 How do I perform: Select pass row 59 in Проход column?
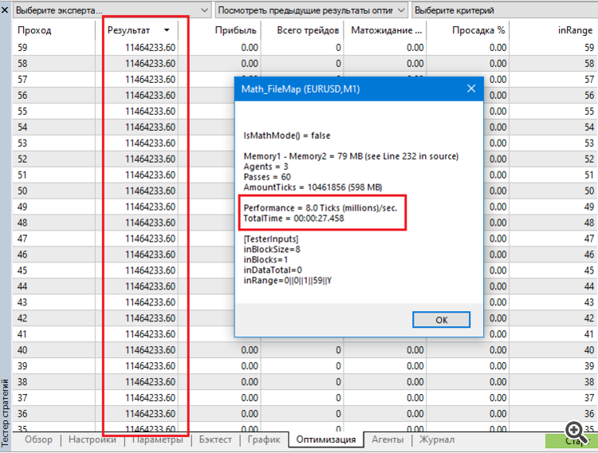click(22, 48)
